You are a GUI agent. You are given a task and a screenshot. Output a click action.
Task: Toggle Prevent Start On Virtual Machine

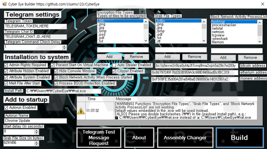(53, 65)
